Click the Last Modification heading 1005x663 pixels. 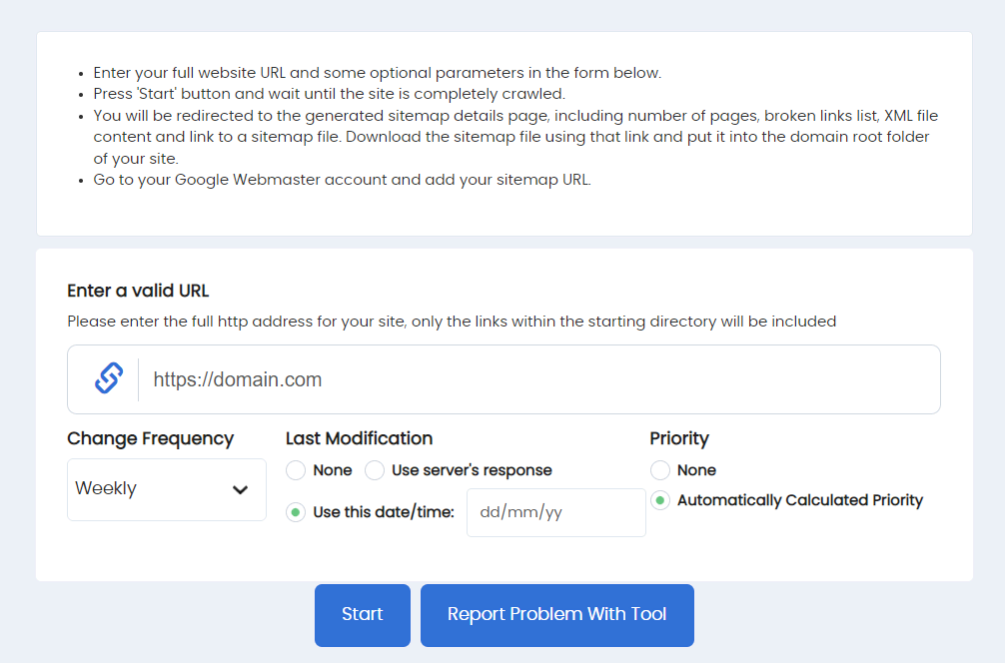click(x=359, y=438)
